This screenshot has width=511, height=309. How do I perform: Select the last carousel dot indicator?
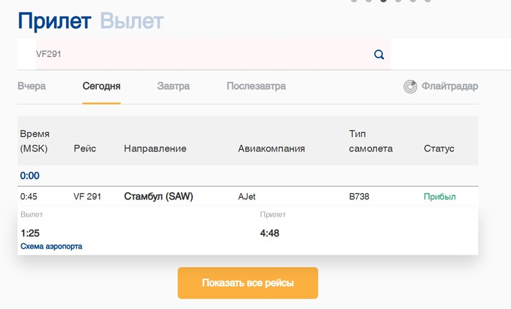pyautogui.click(x=427, y=1)
